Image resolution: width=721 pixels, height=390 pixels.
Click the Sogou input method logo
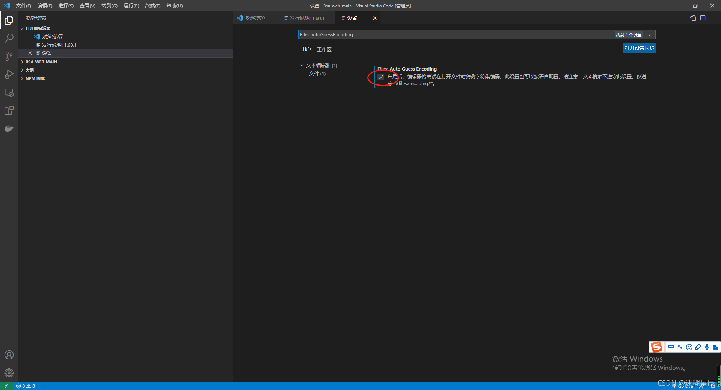pyautogui.click(x=656, y=347)
